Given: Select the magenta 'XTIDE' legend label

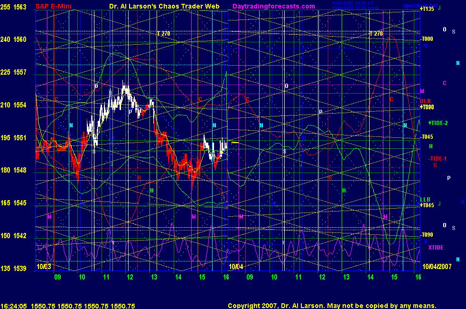Looking at the screenshot, I should [x=436, y=248].
